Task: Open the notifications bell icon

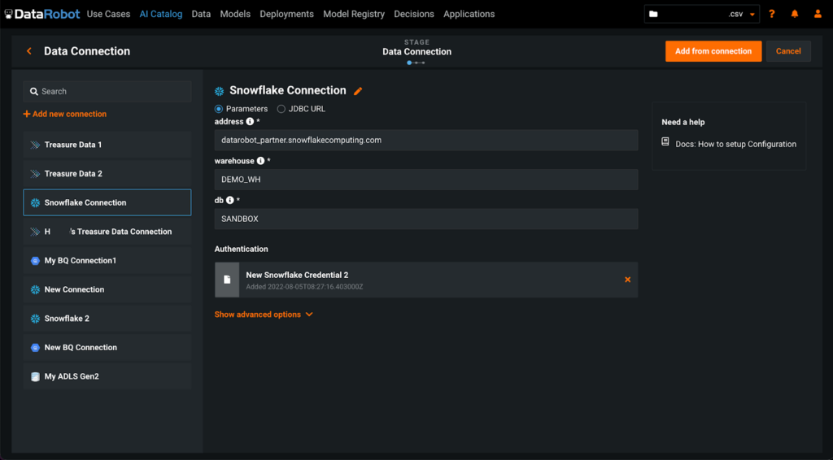Action: [795, 14]
